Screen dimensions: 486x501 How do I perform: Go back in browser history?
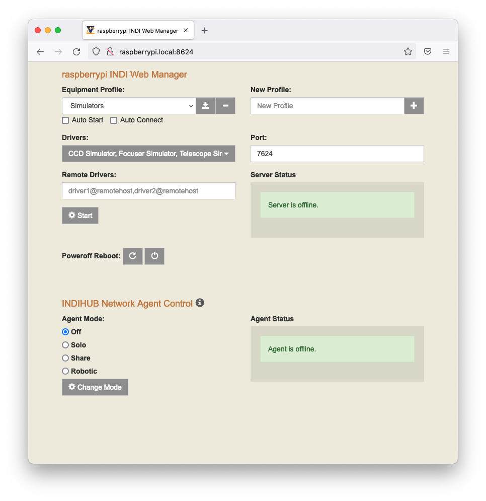tap(40, 52)
